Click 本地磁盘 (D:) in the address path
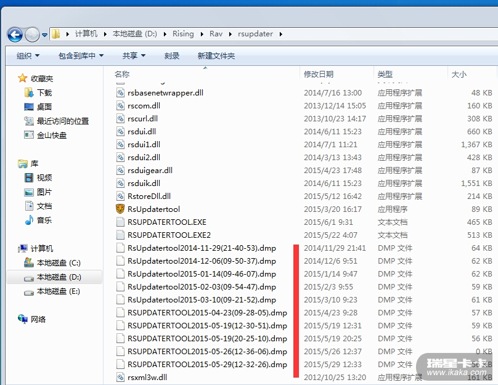 134,34
